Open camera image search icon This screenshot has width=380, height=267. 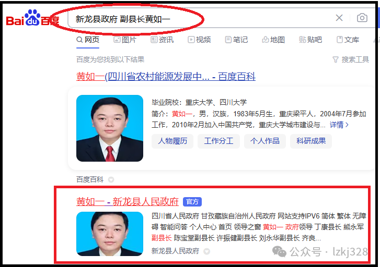click(362, 18)
